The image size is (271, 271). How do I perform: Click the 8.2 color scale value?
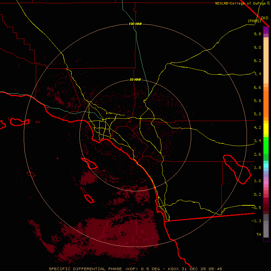[257, 61]
